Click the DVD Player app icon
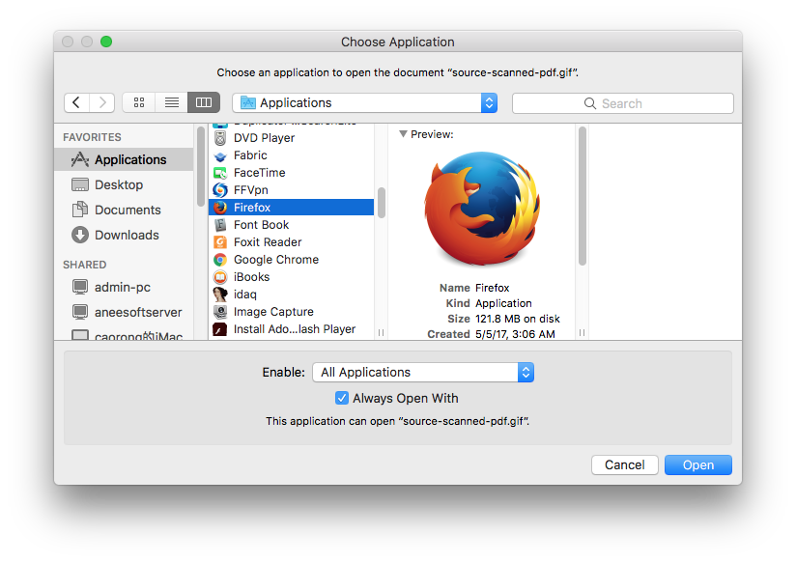The width and height of the screenshot is (796, 562). (x=220, y=138)
